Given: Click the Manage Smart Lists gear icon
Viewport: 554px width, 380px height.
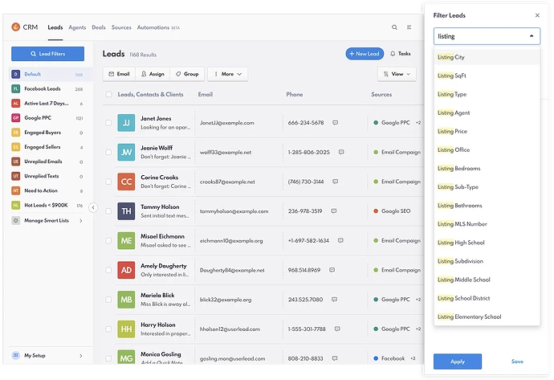Looking at the screenshot, I should pyautogui.click(x=16, y=220).
